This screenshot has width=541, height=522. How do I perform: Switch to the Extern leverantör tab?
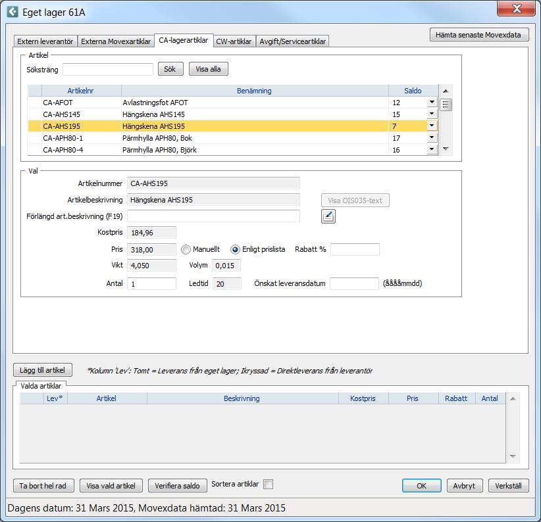click(x=45, y=41)
